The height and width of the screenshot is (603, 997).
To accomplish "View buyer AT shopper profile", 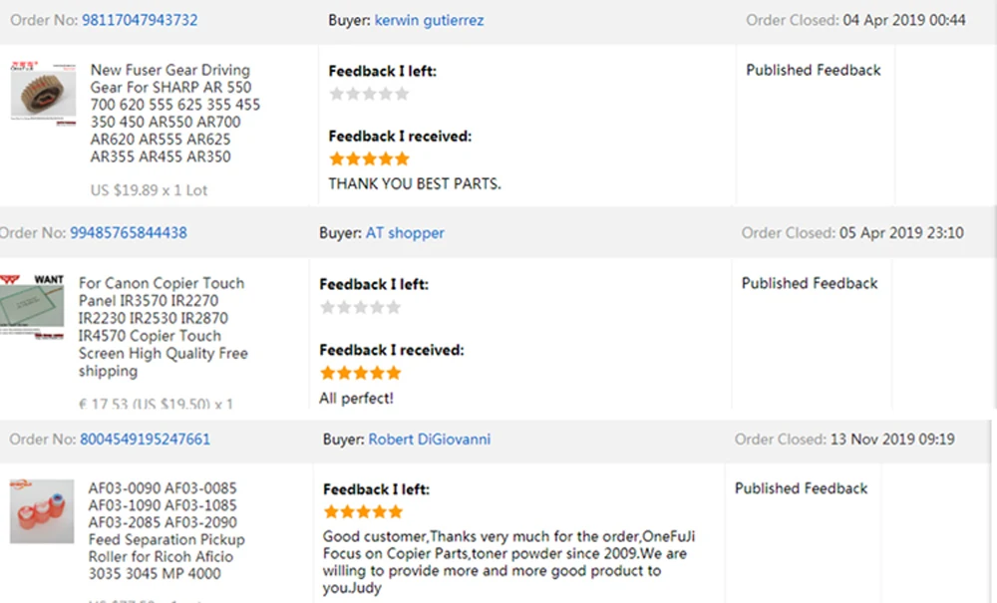I will click(x=405, y=233).
